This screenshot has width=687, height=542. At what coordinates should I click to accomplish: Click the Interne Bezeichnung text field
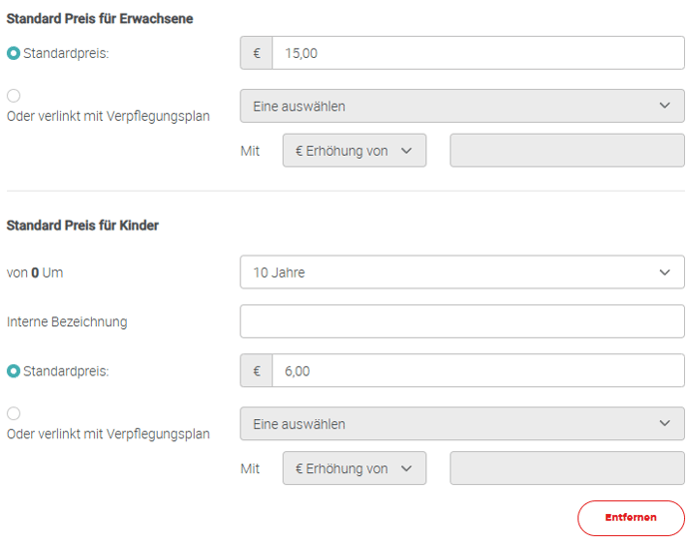tap(461, 321)
